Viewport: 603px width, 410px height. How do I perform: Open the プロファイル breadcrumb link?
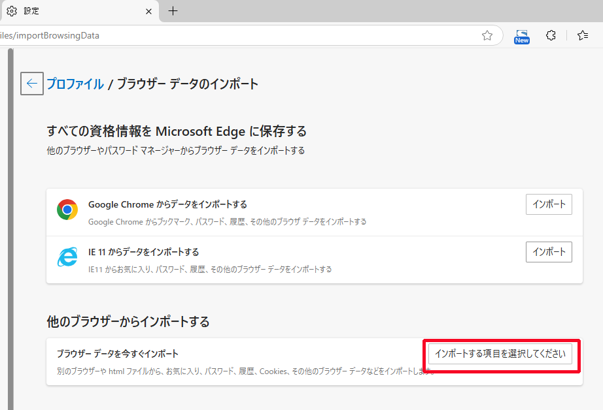(75, 84)
